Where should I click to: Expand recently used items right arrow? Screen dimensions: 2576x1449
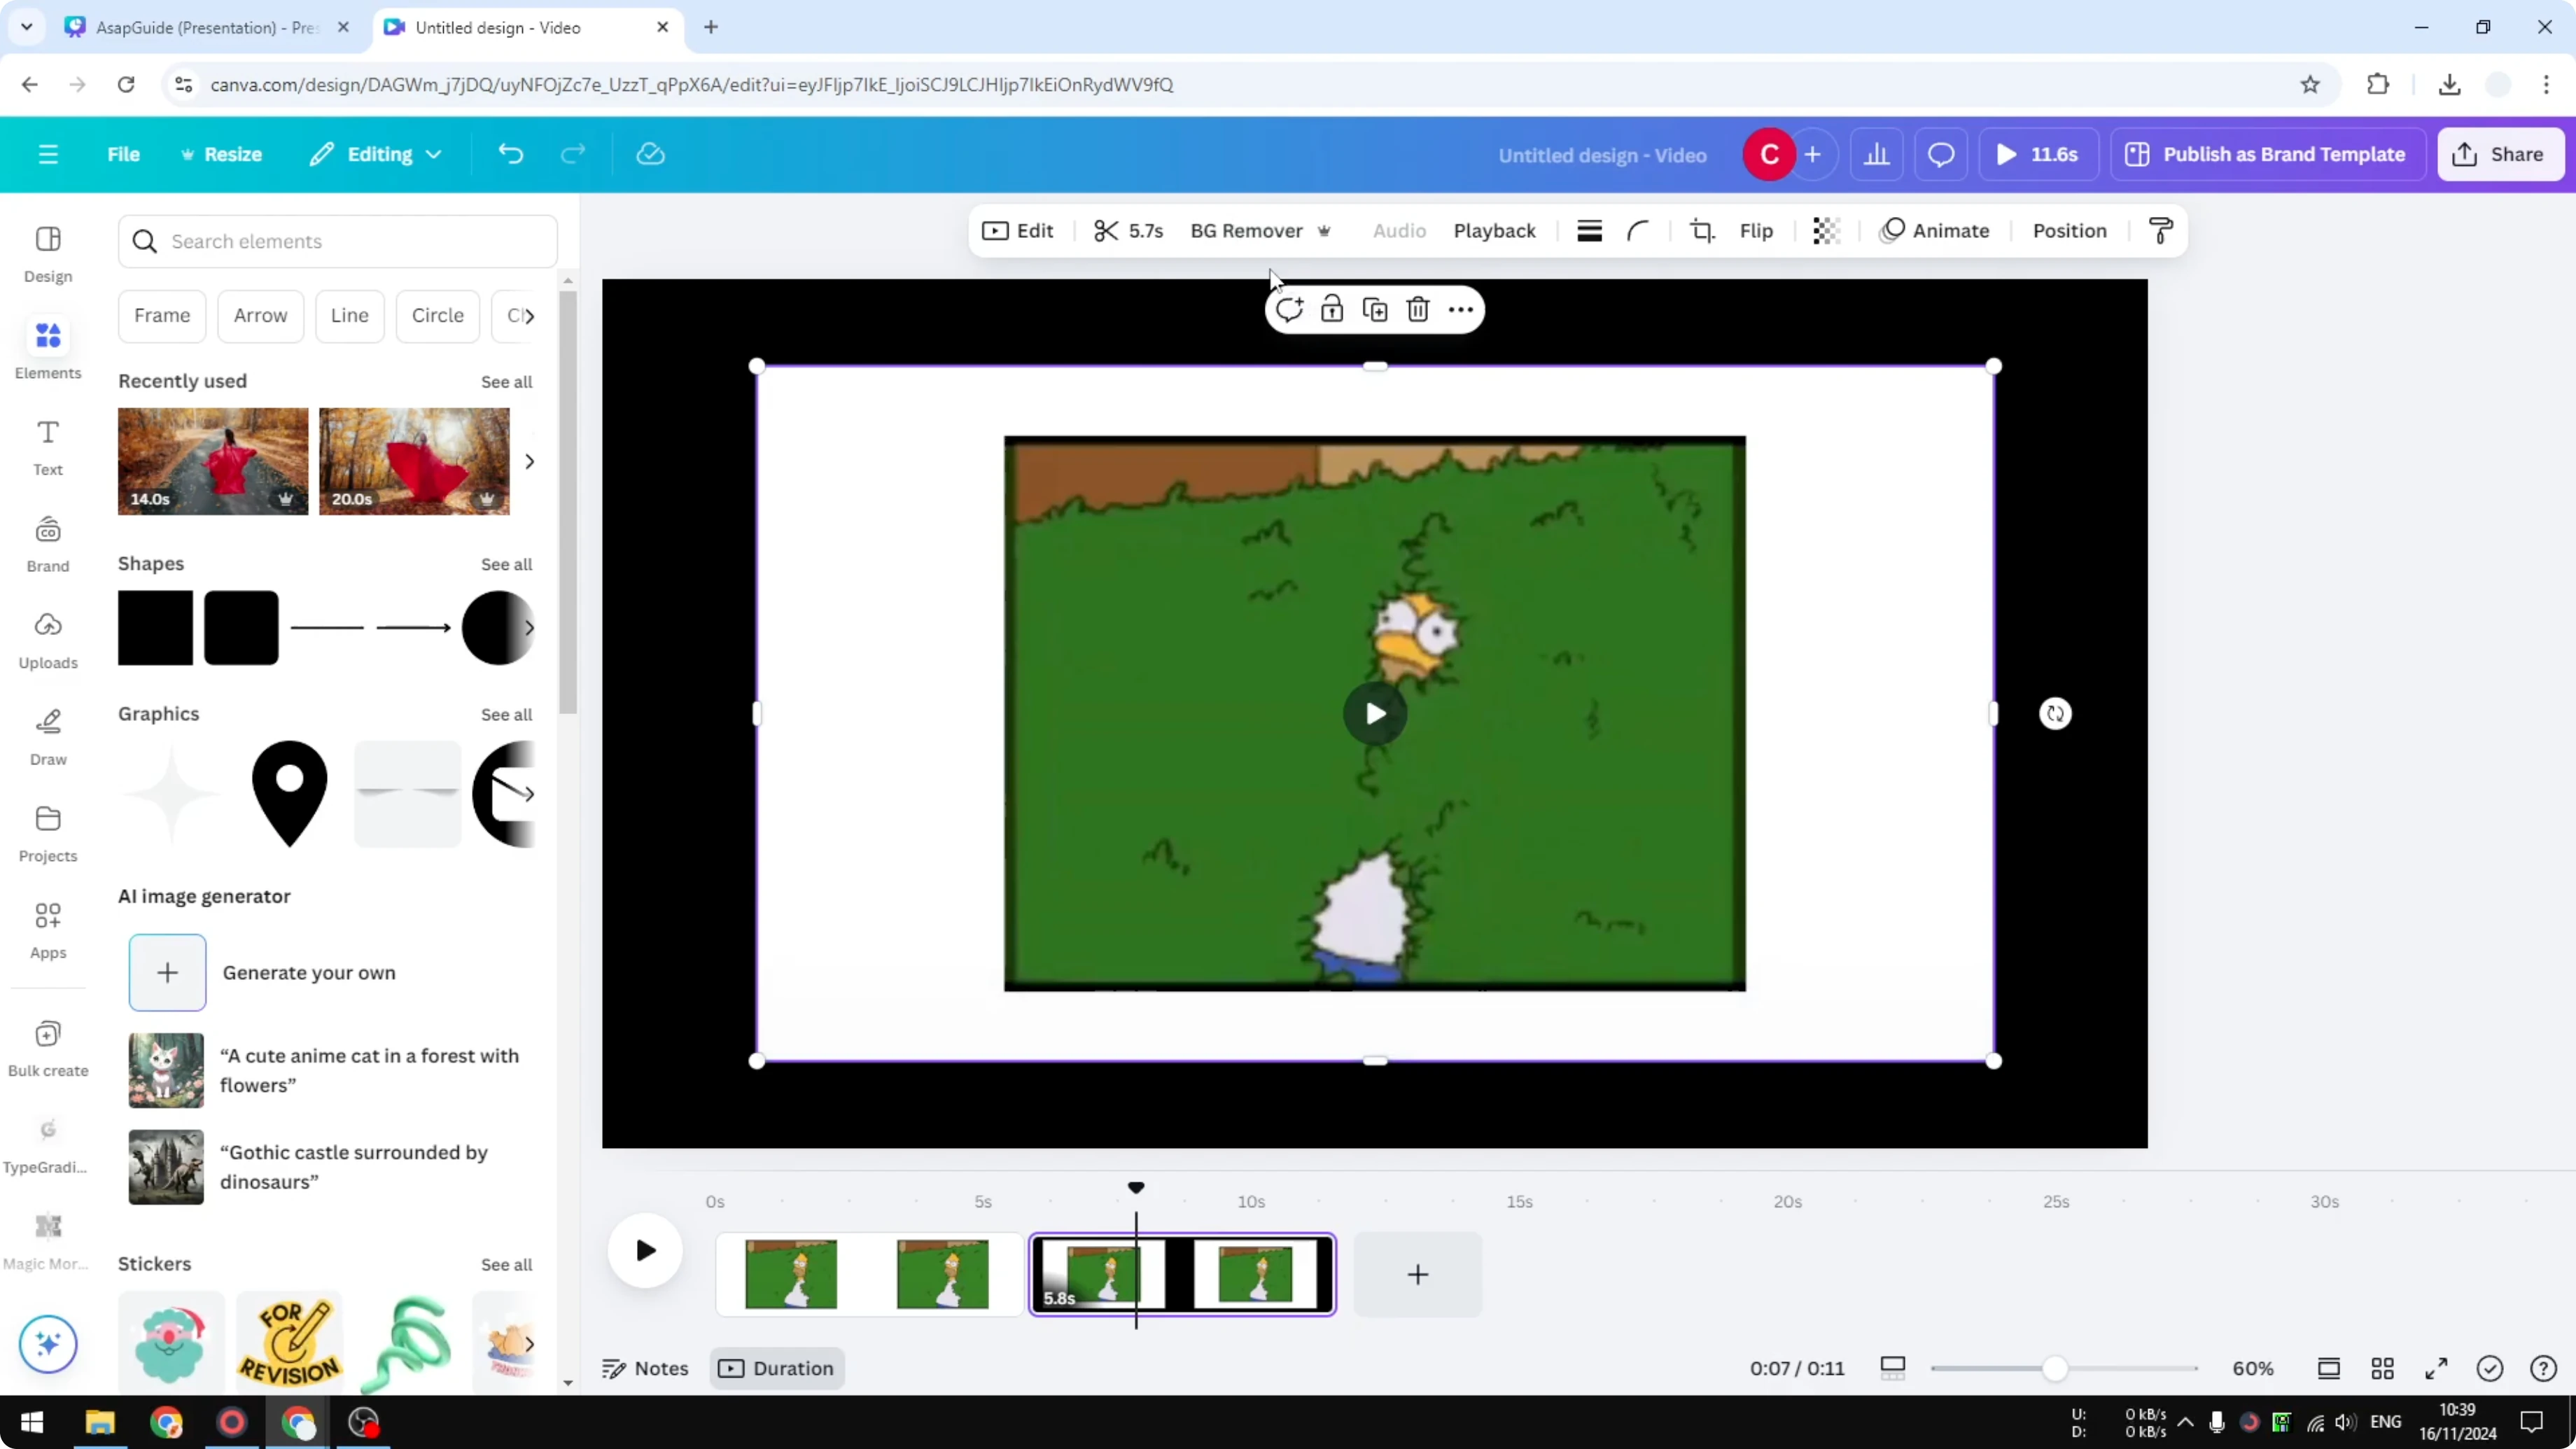tap(529, 462)
